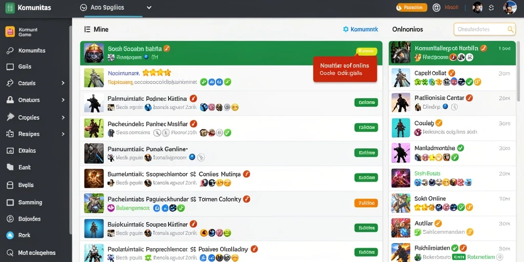Click yellow button in Sotsh Goaatin header
The image size is (524, 262).
[x=366, y=51]
